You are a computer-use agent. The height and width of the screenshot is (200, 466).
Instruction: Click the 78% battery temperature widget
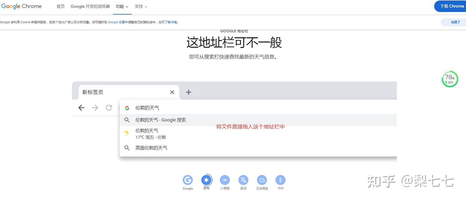[x=450, y=79]
